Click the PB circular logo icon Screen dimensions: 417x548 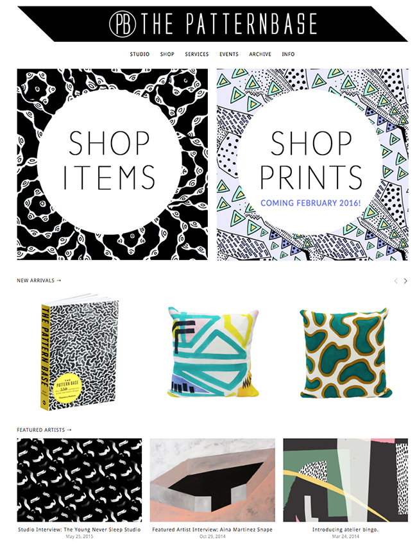(123, 24)
